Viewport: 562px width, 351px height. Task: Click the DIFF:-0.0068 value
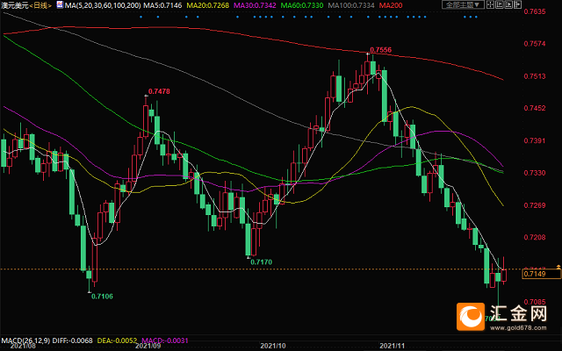click(72, 340)
